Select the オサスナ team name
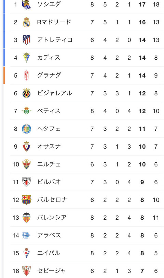Image resolution: width=164 pixels, height=278 pixels. (49, 147)
